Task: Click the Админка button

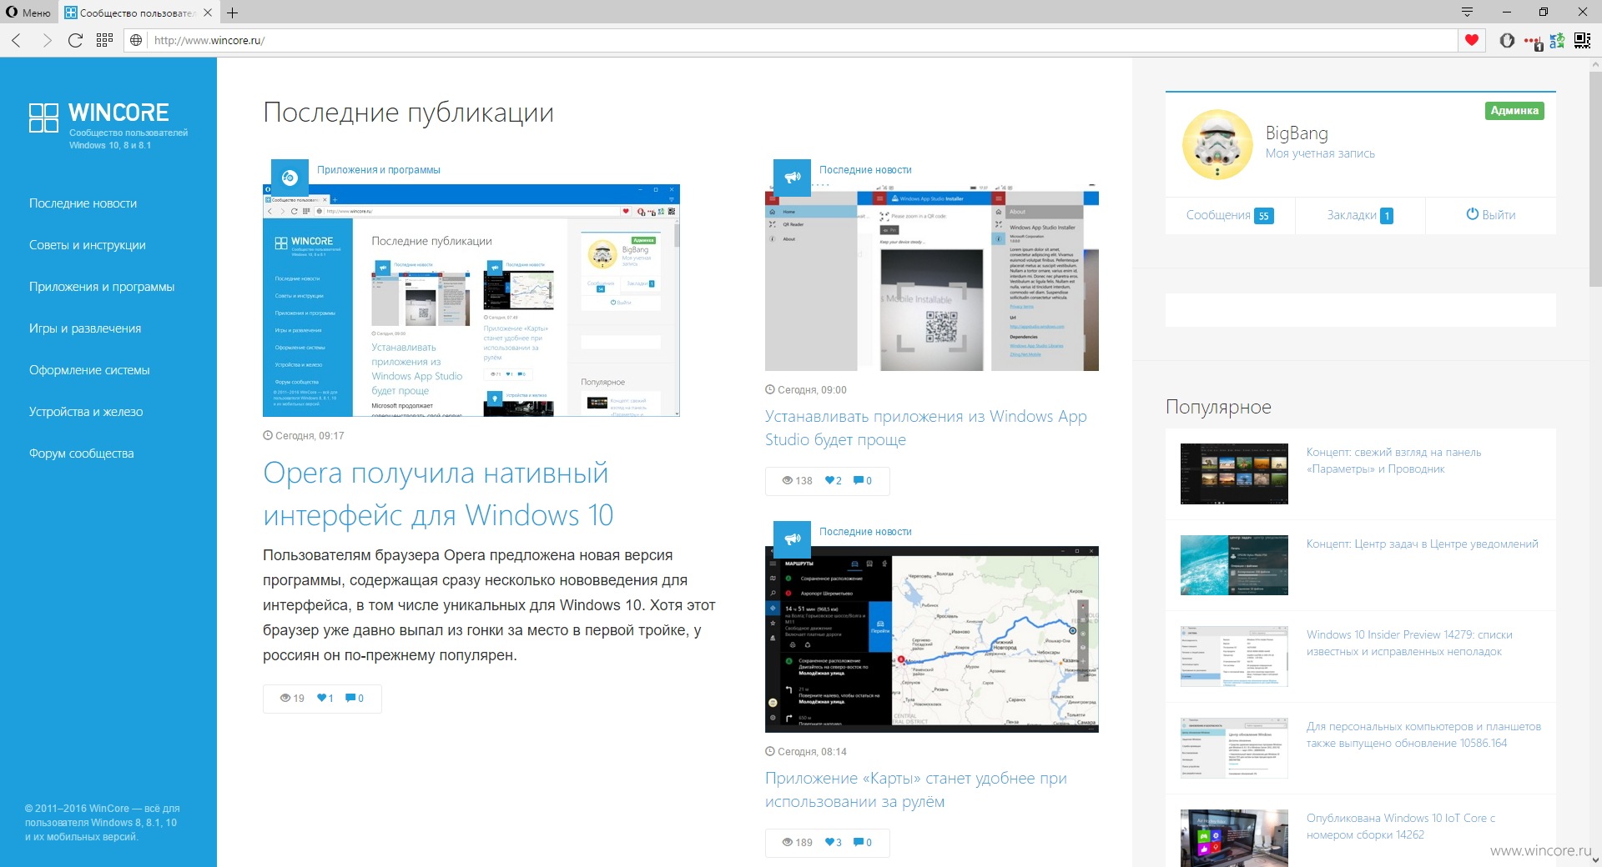Action: [1514, 111]
